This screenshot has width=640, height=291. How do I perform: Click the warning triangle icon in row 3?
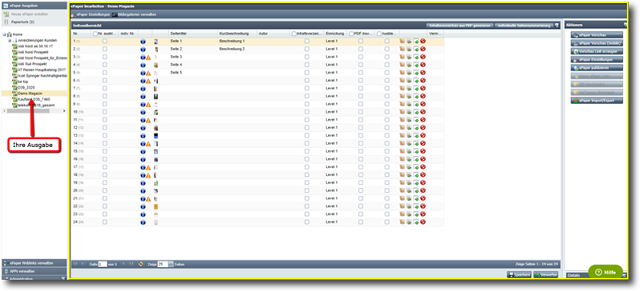[149, 57]
